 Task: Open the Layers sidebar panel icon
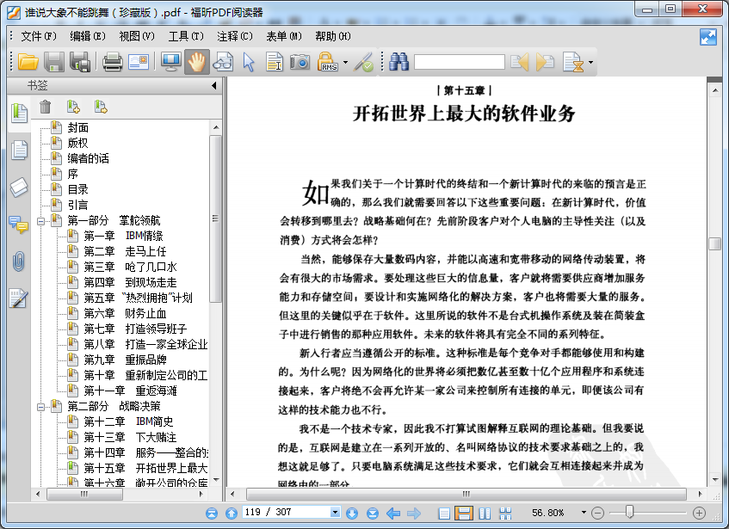19,188
